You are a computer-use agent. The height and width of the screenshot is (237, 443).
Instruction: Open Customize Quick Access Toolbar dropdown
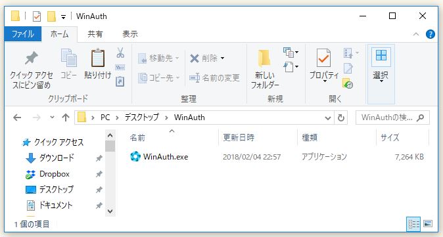pyautogui.click(x=63, y=17)
